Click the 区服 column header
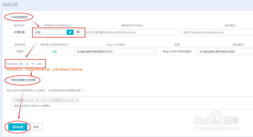The image size is (253, 137). [177, 45]
